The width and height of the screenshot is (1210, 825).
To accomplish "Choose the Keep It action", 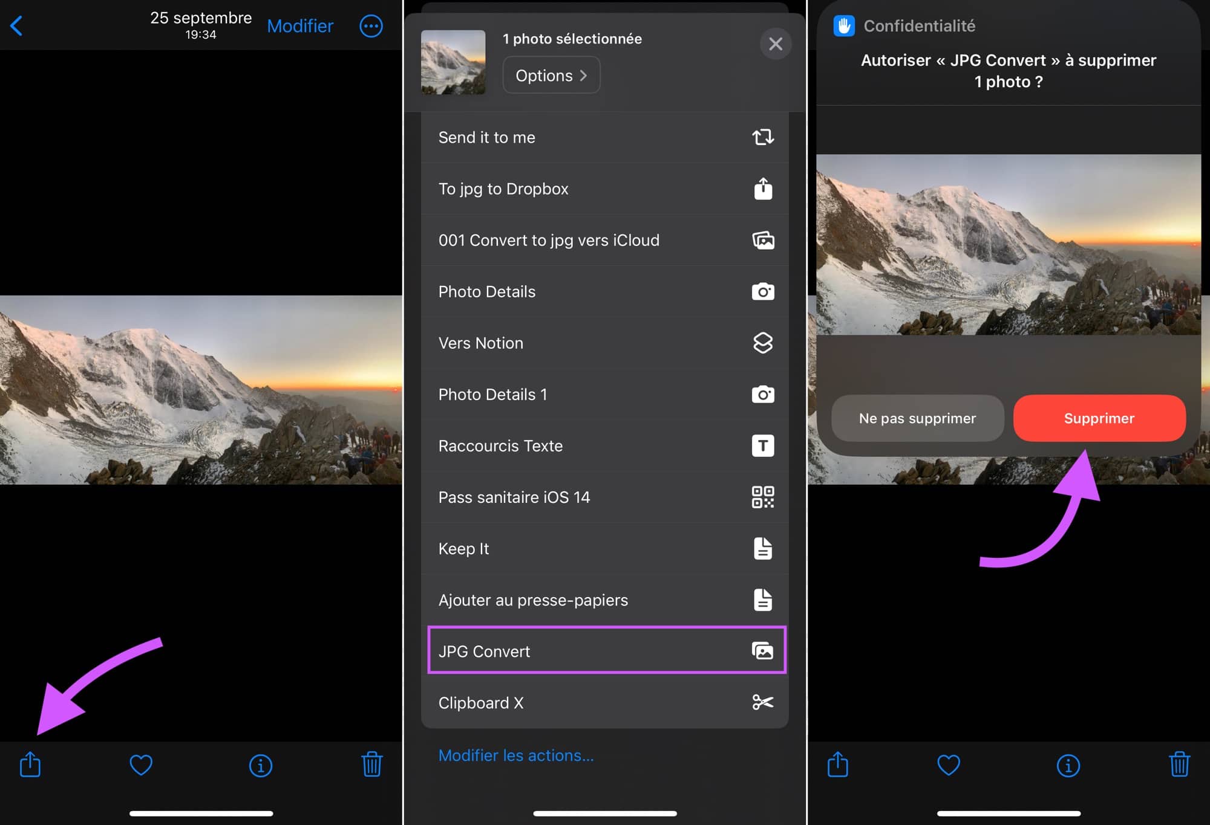I will click(604, 548).
